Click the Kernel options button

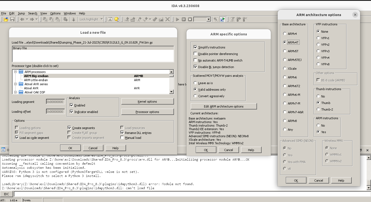click(147, 102)
